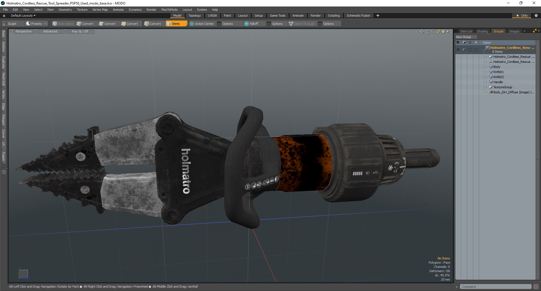This screenshot has height=291, width=541.
Task: Click the record button beside Command field
Action: pos(536,287)
